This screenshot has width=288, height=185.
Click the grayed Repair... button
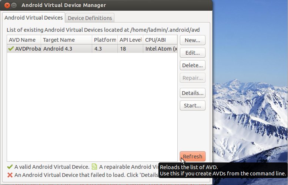tap(192, 78)
